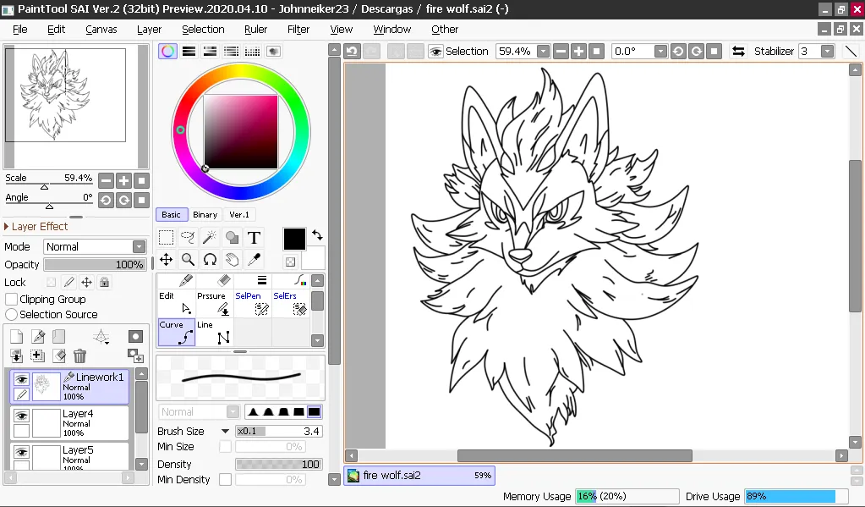Open the Stabilizer value dropdown
The image size is (865, 507).
click(x=827, y=52)
